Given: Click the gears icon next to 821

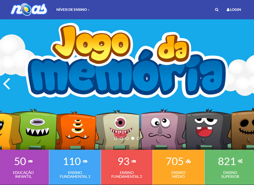Looking at the screenshot, I should click(240, 161).
